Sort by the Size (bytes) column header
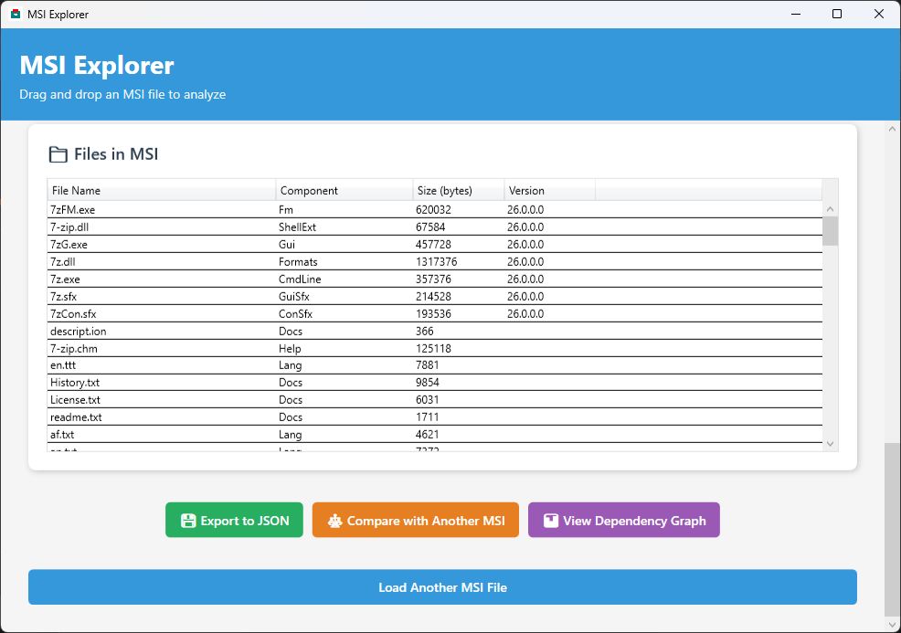The width and height of the screenshot is (901, 633). [x=459, y=190]
